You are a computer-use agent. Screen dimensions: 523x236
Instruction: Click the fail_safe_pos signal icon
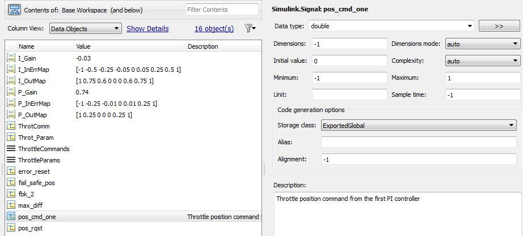coord(11,183)
